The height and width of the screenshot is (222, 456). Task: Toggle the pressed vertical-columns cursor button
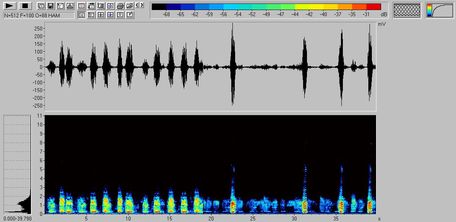coord(81,15)
